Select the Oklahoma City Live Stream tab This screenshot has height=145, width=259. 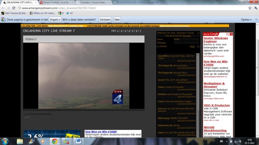(19, 2)
